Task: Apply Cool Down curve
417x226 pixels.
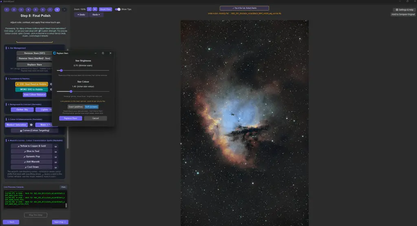Action: (31, 167)
